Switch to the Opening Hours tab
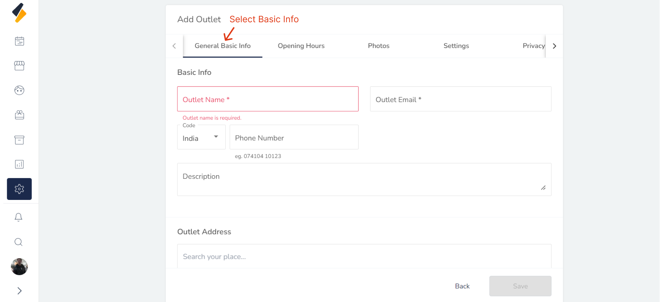663x302 pixels. coord(301,46)
